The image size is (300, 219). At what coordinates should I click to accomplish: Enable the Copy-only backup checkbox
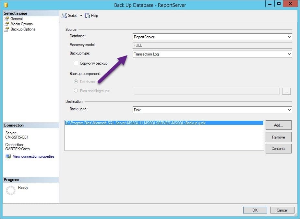[x=76, y=63]
